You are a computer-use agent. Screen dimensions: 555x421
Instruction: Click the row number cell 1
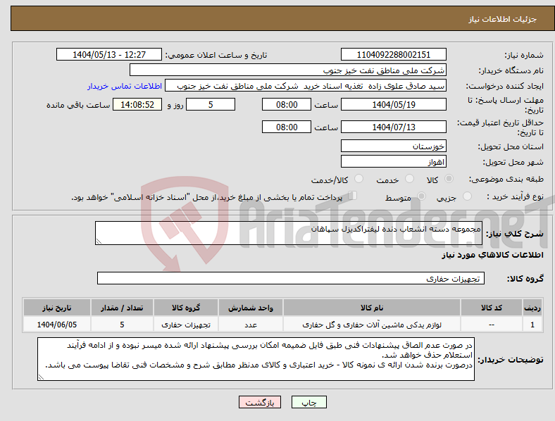[x=532, y=325]
